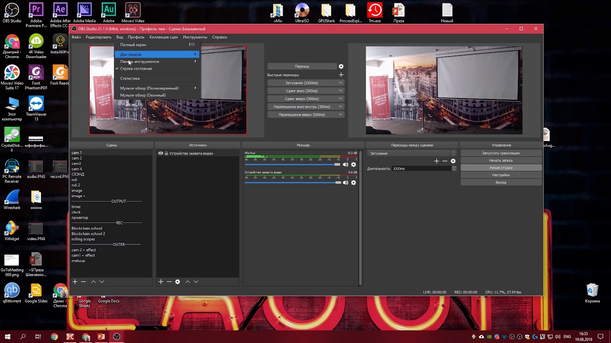Open Mic/Aux mixer settings gear

click(354, 164)
